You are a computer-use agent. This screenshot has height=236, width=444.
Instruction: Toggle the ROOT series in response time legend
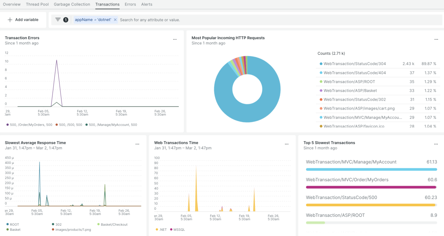[x=14, y=225]
